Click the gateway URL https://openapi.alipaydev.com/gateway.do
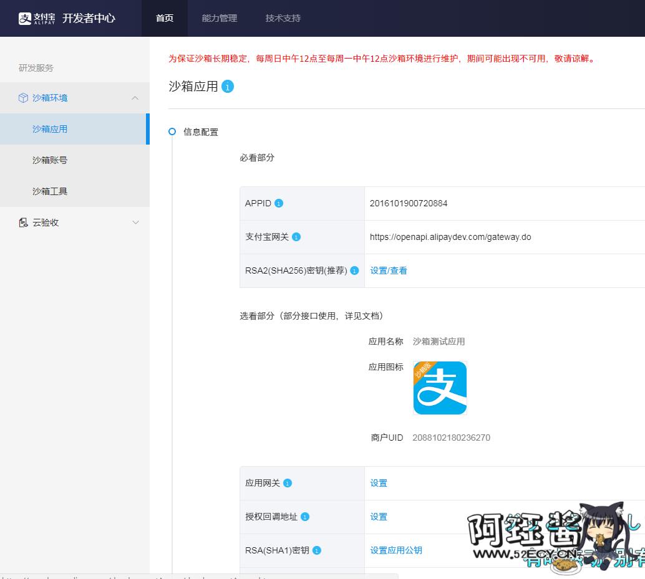Image resolution: width=645 pixels, height=579 pixels. click(450, 237)
